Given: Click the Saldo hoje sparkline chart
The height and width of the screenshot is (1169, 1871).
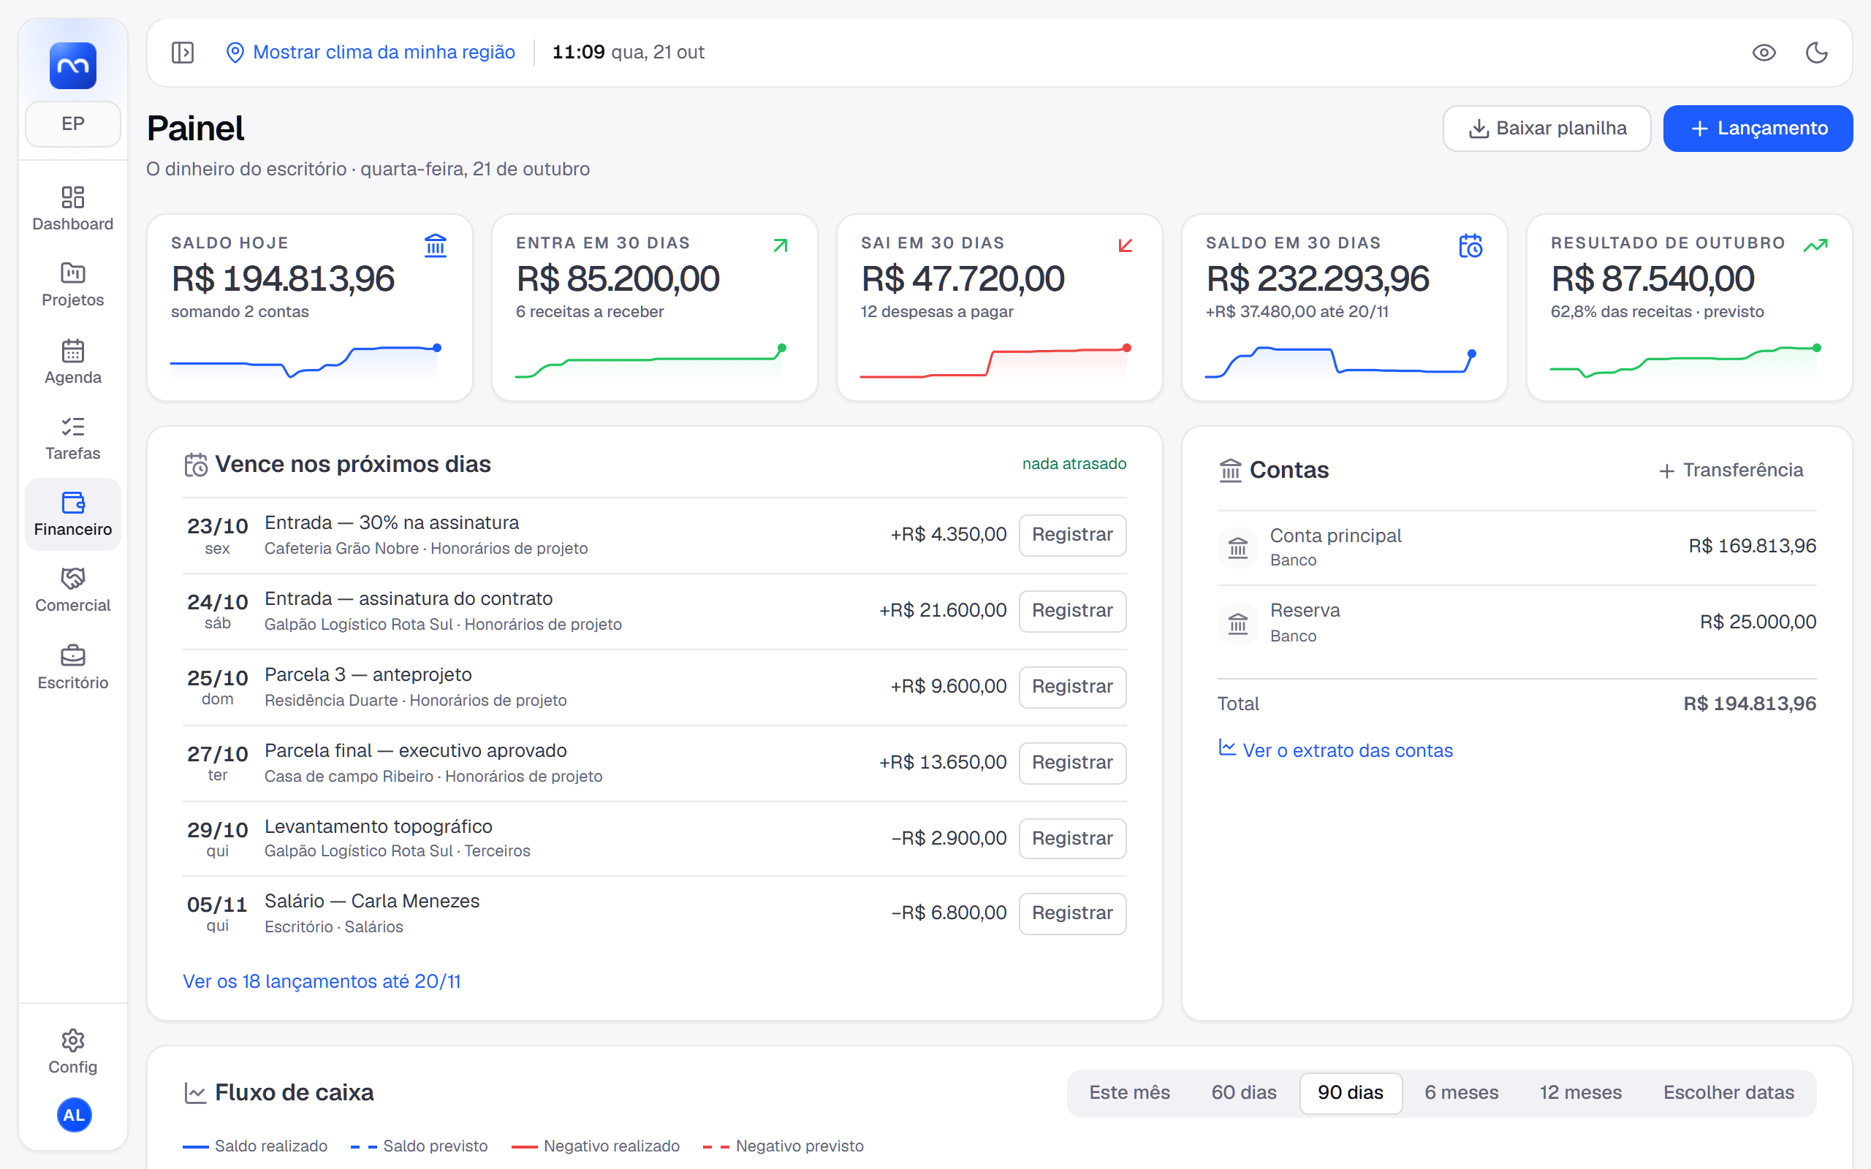Looking at the screenshot, I should point(305,360).
